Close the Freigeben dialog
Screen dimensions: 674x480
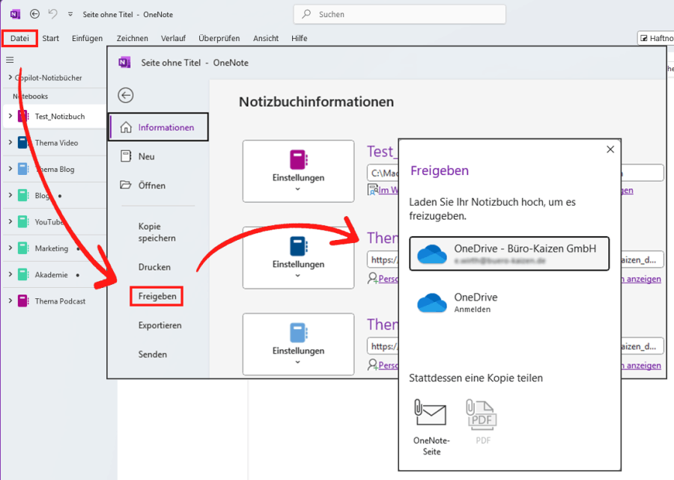pos(610,150)
